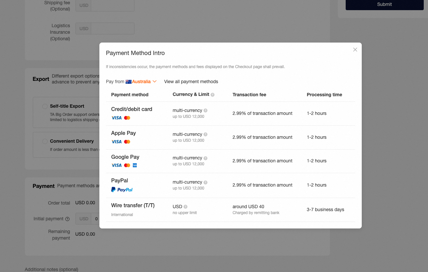Select the Self-title Export radio button
The width and height of the screenshot is (428, 272).
point(45,106)
